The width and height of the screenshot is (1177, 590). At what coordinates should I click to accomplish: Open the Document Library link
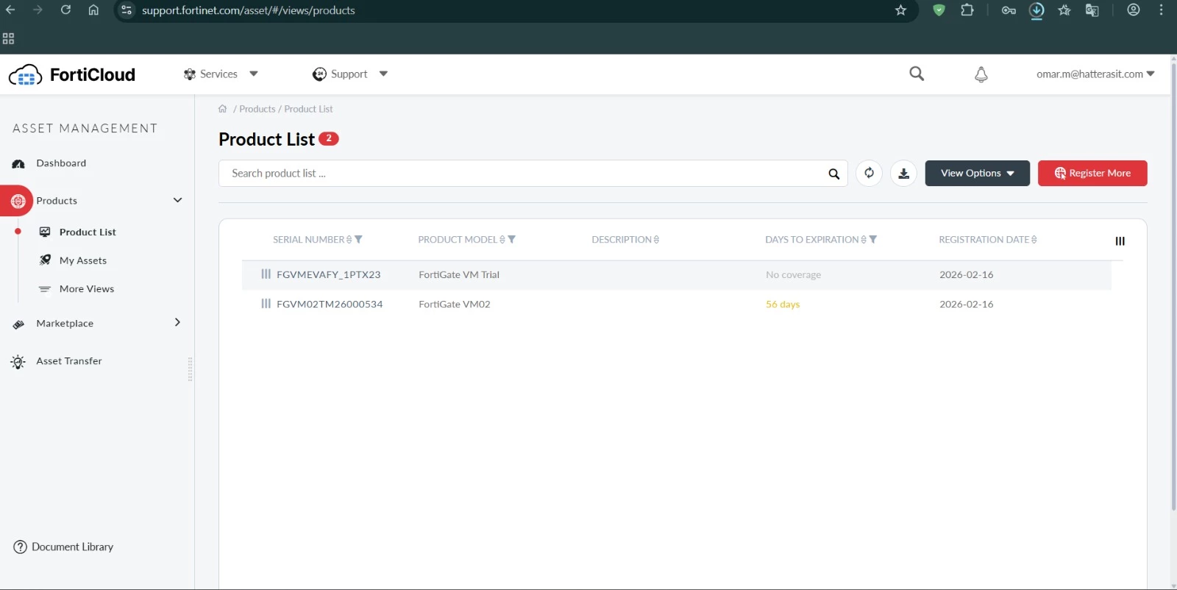point(64,547)
